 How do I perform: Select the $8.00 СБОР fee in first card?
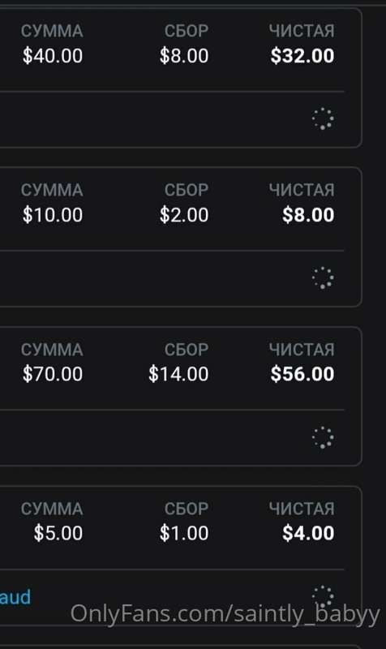point(184,56)
